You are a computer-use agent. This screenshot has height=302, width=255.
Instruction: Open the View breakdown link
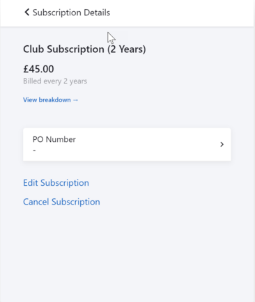coord(51,100)
